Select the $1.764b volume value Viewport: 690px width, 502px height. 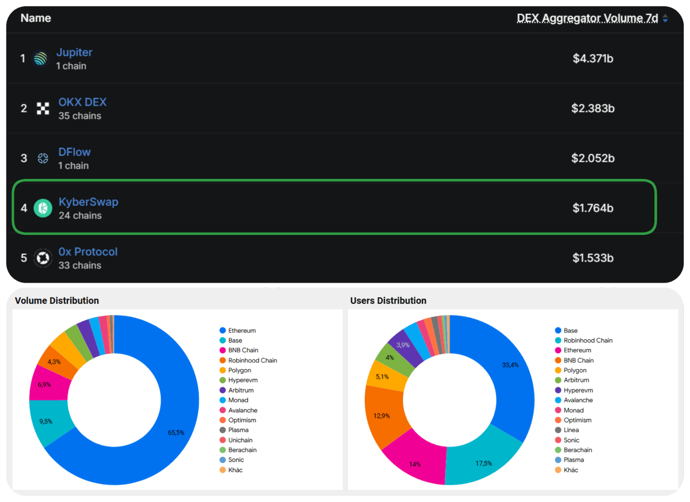click(593, 208)
